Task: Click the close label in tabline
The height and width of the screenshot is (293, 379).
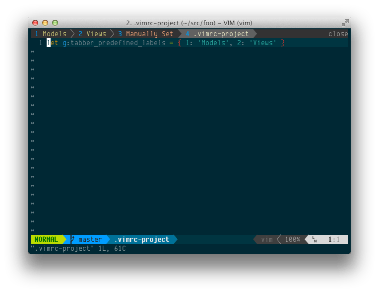Action: click(x=338, y=34)
